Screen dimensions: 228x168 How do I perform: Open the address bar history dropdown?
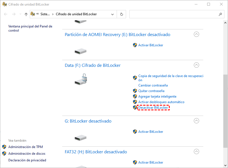(x=112, y=14)
